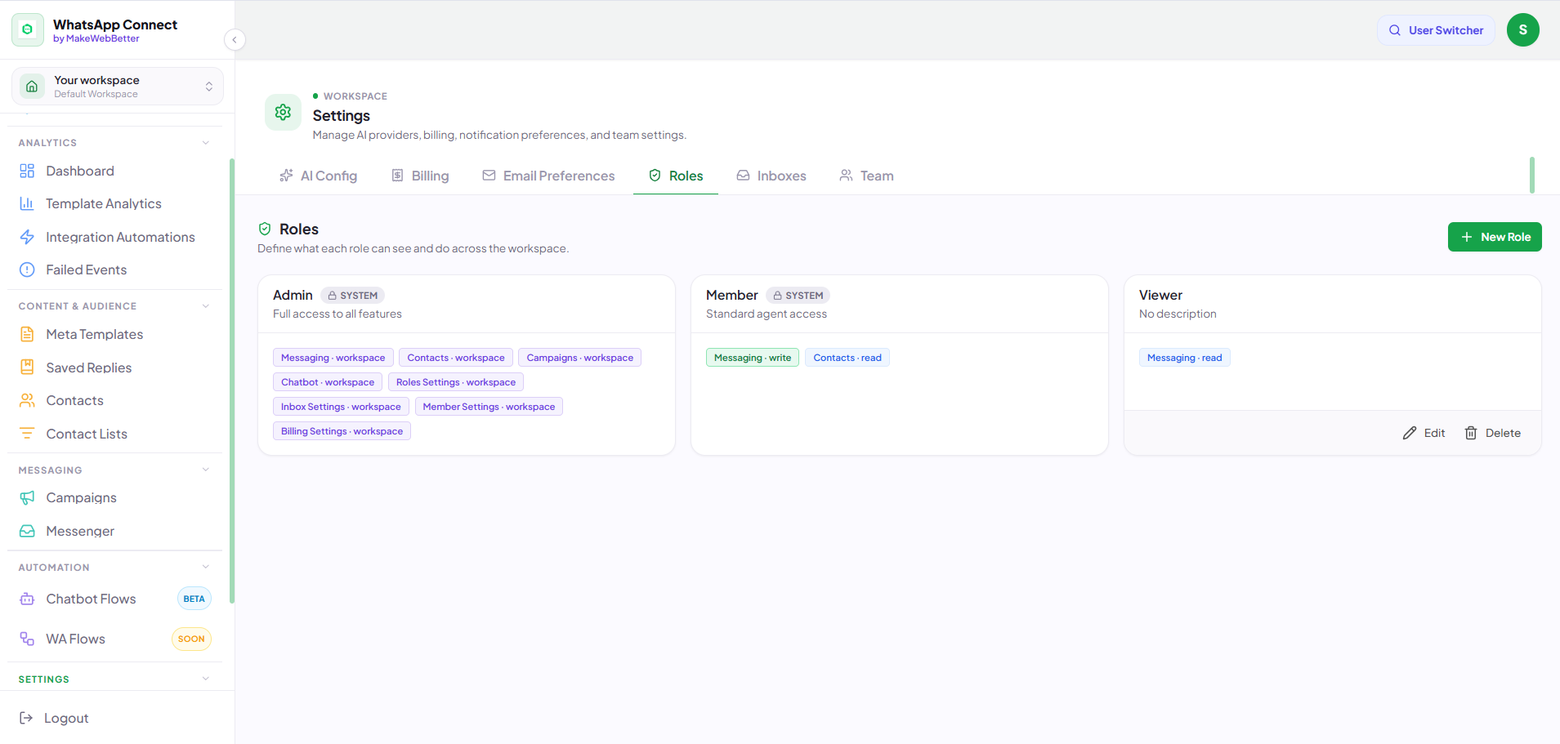Click the WhatsApp Connect logo icon
Image resolution: width=1560 pixels, height=744 pixels.
28,30
